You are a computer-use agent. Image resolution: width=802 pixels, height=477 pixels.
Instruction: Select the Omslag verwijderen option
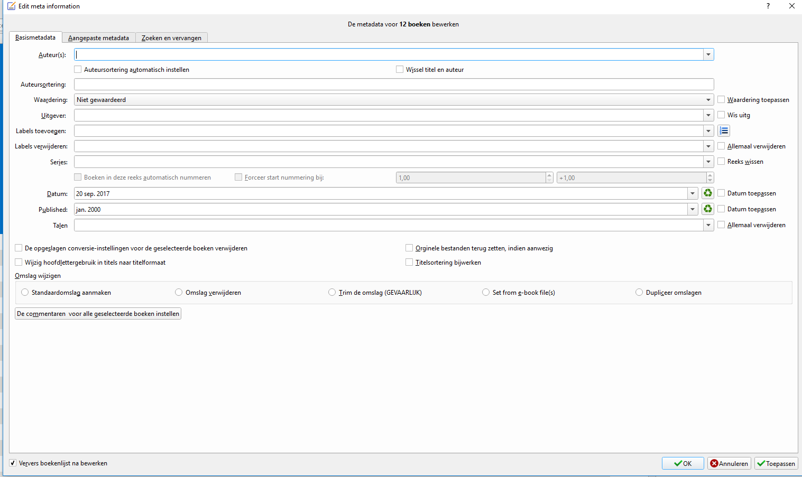[179, 292]
